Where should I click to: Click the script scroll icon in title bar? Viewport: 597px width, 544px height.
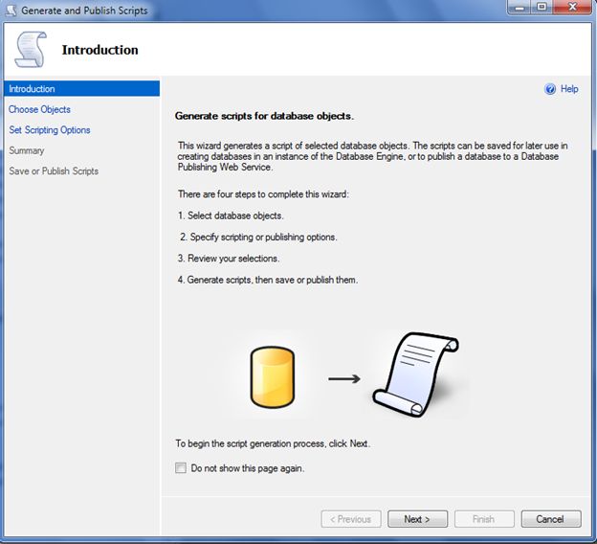tap(11, 11)
